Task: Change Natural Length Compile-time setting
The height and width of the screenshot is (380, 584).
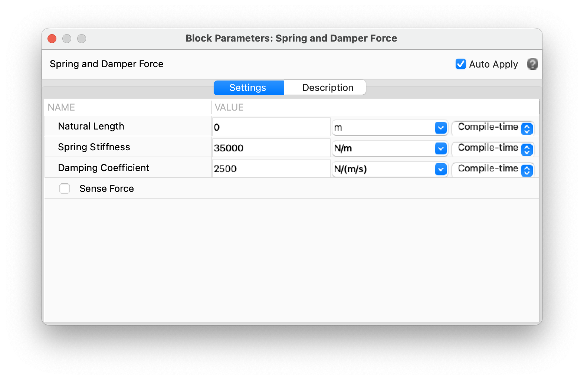Action: click(526, 128)
